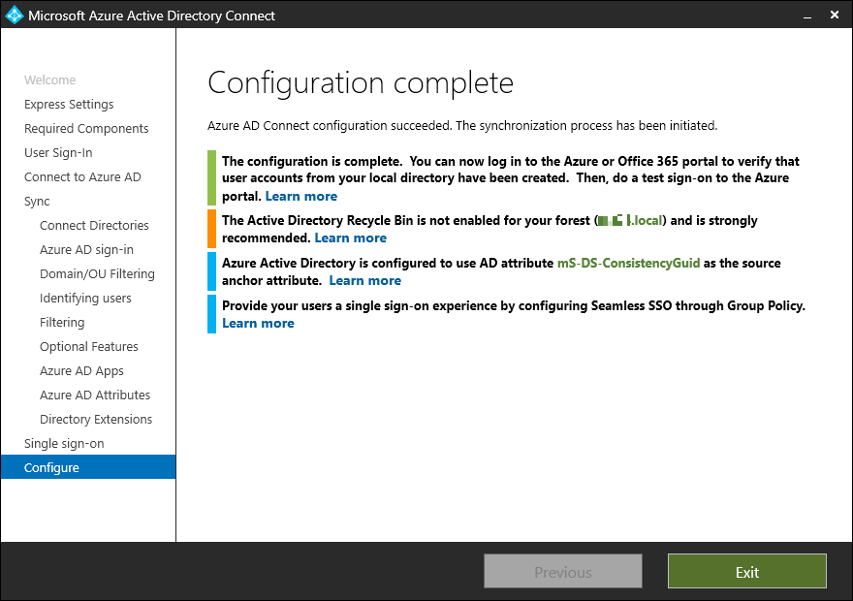Open Learn more link for Recycle Bin recommendation

click(350, 237)
